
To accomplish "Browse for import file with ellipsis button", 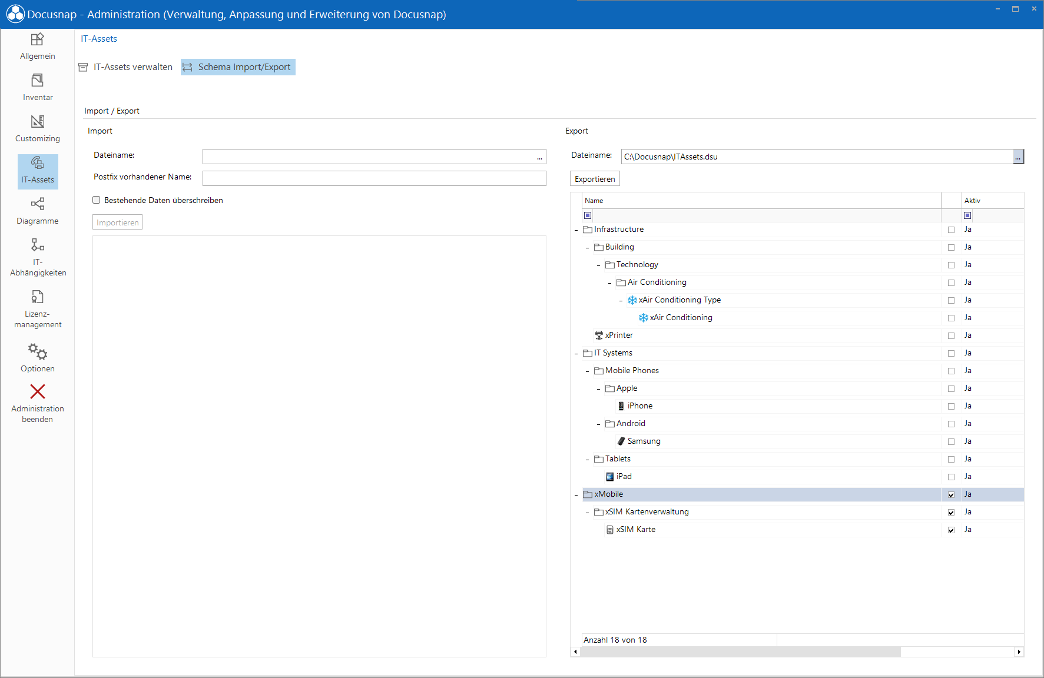I will 540,157.
